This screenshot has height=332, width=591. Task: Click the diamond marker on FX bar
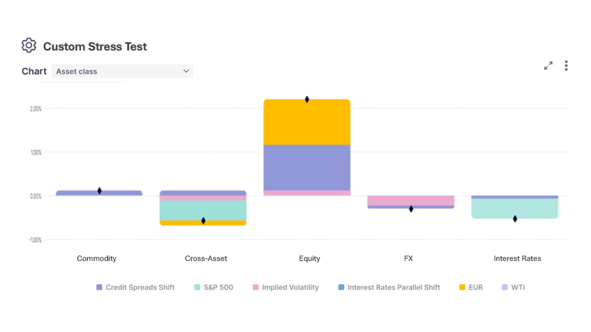tap(411, 209)
